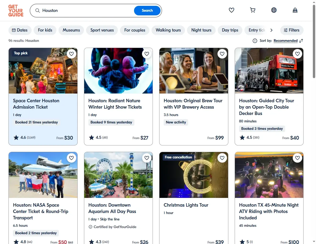The height and width of the screenshot is (244, 316).
Task: Click the Space Center capsule exhibit photo
Action: [43, 71]
